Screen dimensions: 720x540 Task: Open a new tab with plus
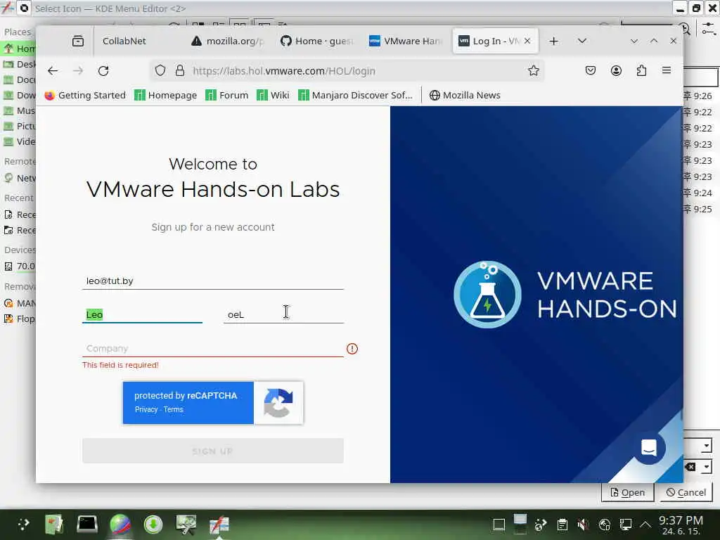[554, 41]
